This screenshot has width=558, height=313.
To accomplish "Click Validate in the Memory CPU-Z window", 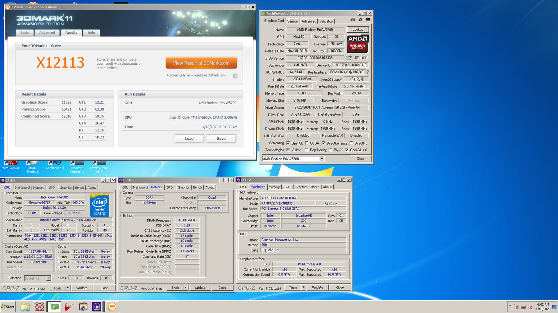I will (x=200, y=287).
